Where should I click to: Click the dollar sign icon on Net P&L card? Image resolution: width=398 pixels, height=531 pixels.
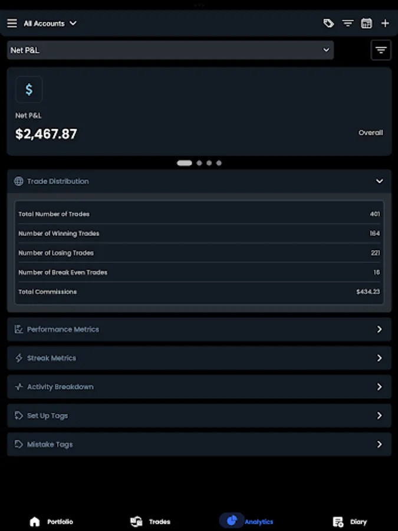(x=28, y=89)
